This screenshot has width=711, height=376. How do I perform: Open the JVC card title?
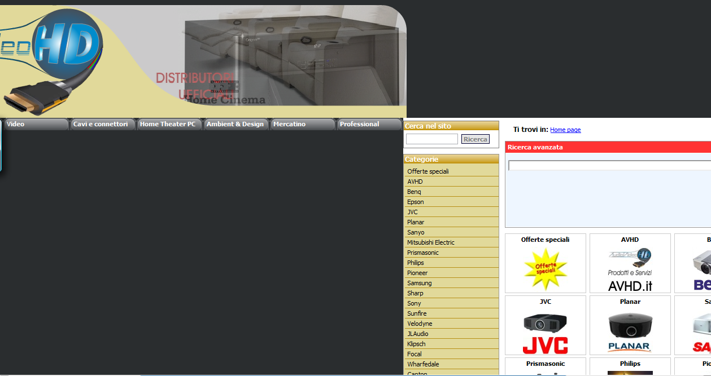[546, 302]
